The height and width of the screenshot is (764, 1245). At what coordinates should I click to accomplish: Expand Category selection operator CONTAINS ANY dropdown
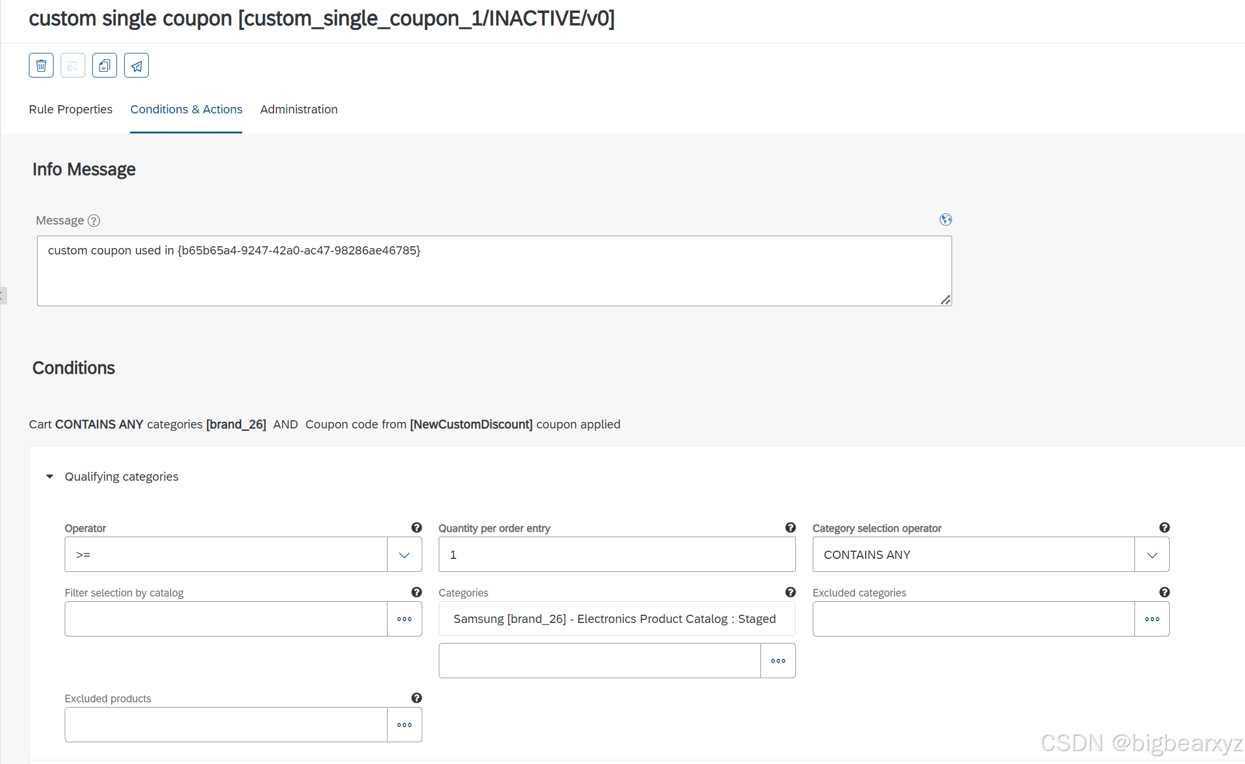[x=1151, y=555]
